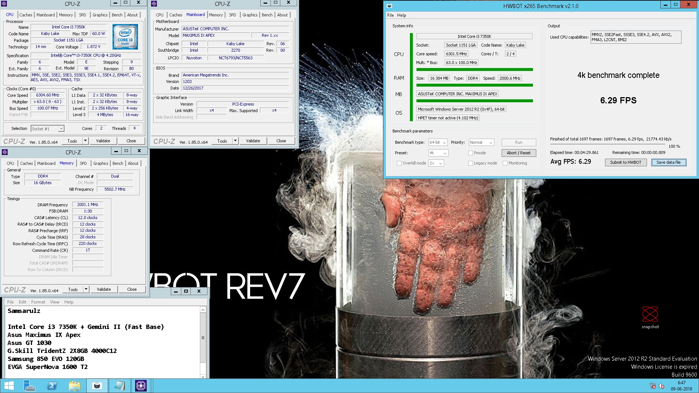Image resolution: width=699 pixels, height=393 pixels.
Task: Click the tray volume icon
Action: click(662, 386)
